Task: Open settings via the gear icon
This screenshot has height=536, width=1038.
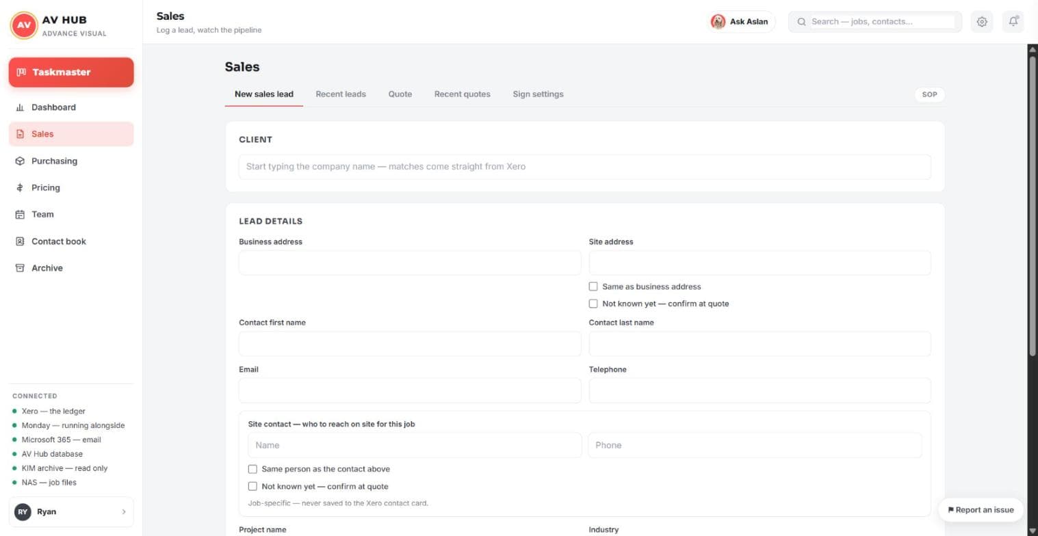Action: (x=982, y=22)
